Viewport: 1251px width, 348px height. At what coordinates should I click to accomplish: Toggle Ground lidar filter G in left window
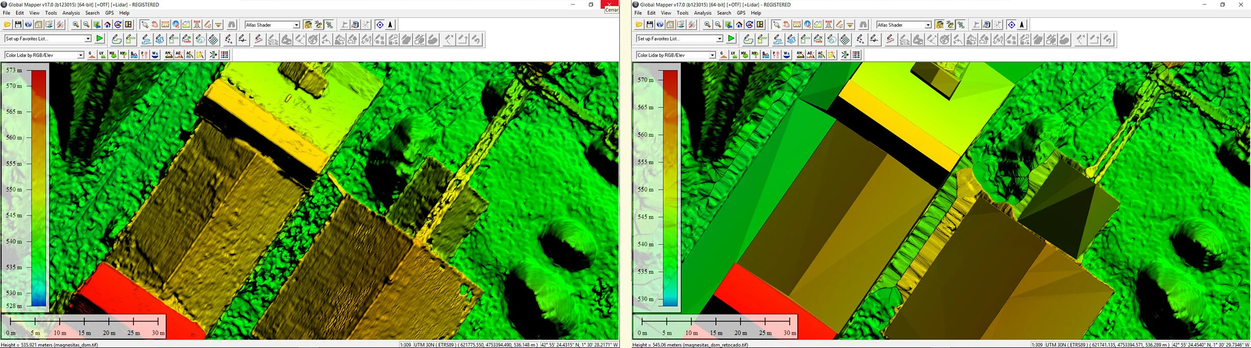point(92,55)
